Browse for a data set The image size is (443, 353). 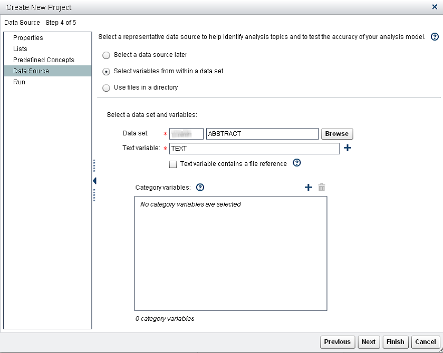(x=337, y=134)
